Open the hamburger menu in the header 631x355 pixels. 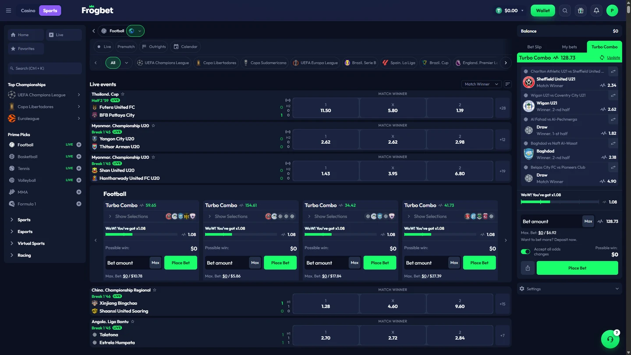tap(8, 11)
